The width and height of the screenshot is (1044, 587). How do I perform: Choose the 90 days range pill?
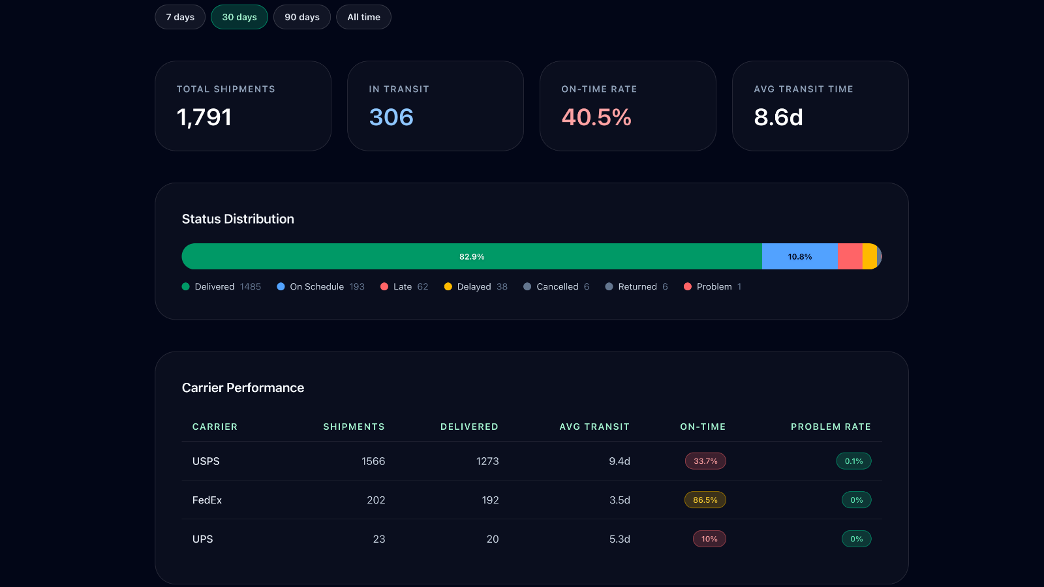click(302, 17)
